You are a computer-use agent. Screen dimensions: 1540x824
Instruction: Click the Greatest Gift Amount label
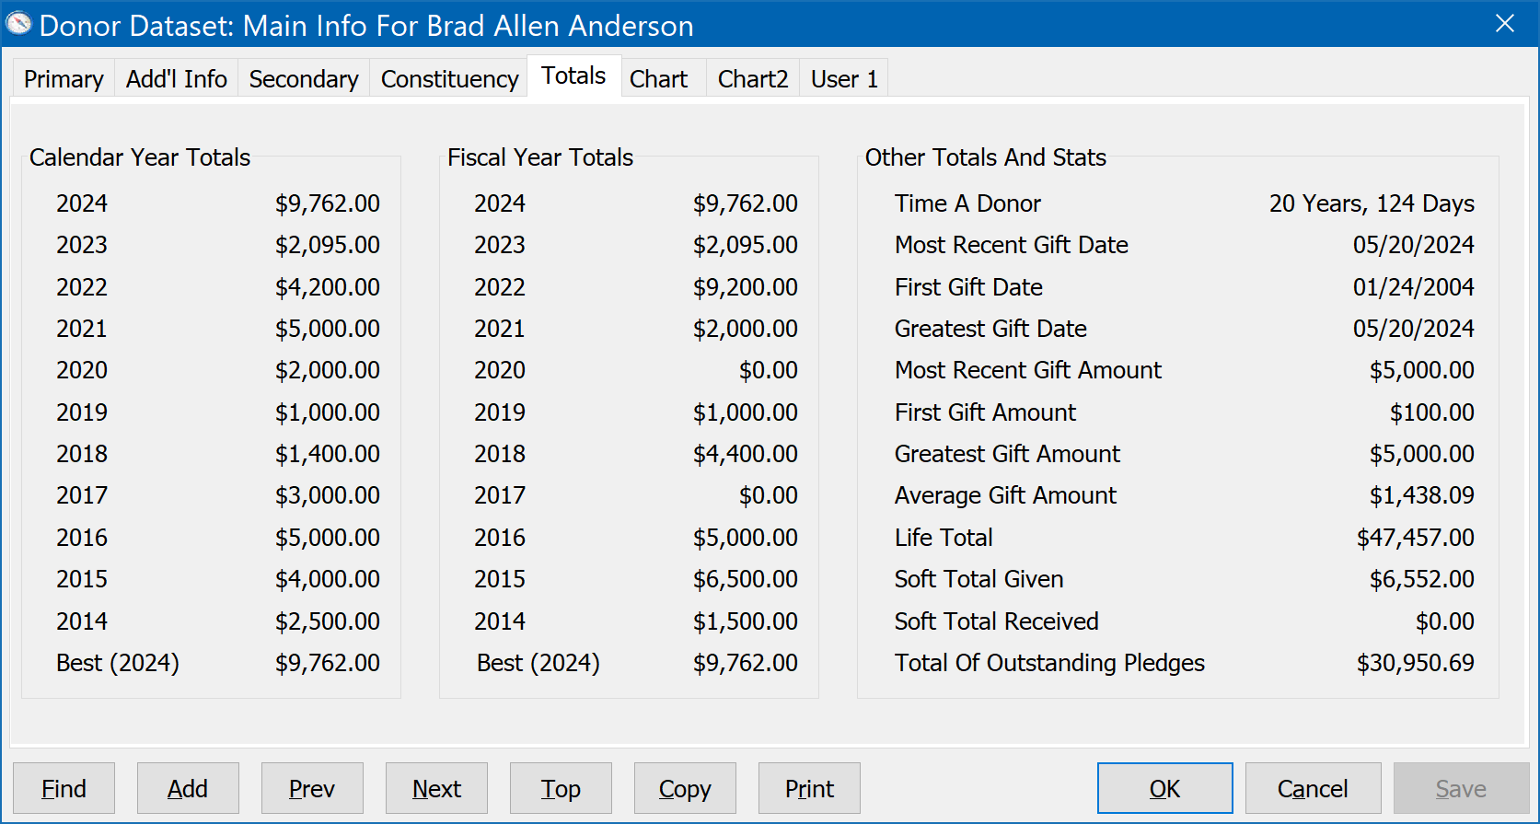click(x=1007, y=454)
